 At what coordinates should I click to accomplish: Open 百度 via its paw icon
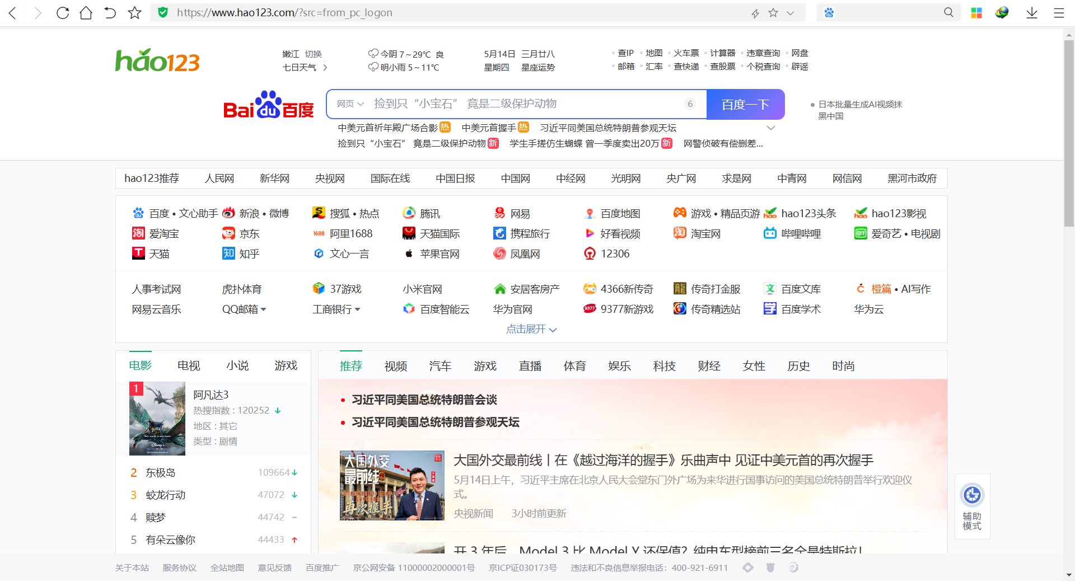[138, 213]
